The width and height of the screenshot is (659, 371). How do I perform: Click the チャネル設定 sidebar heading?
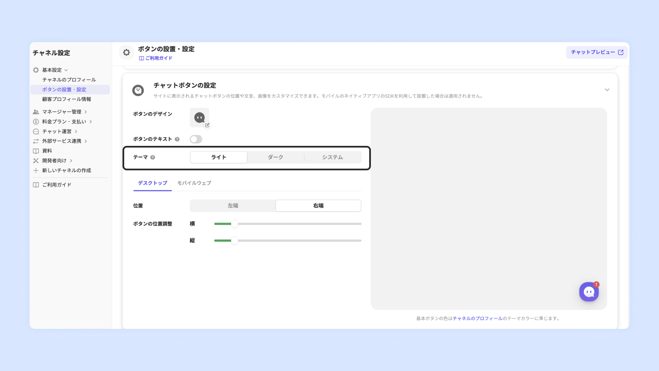52,53
